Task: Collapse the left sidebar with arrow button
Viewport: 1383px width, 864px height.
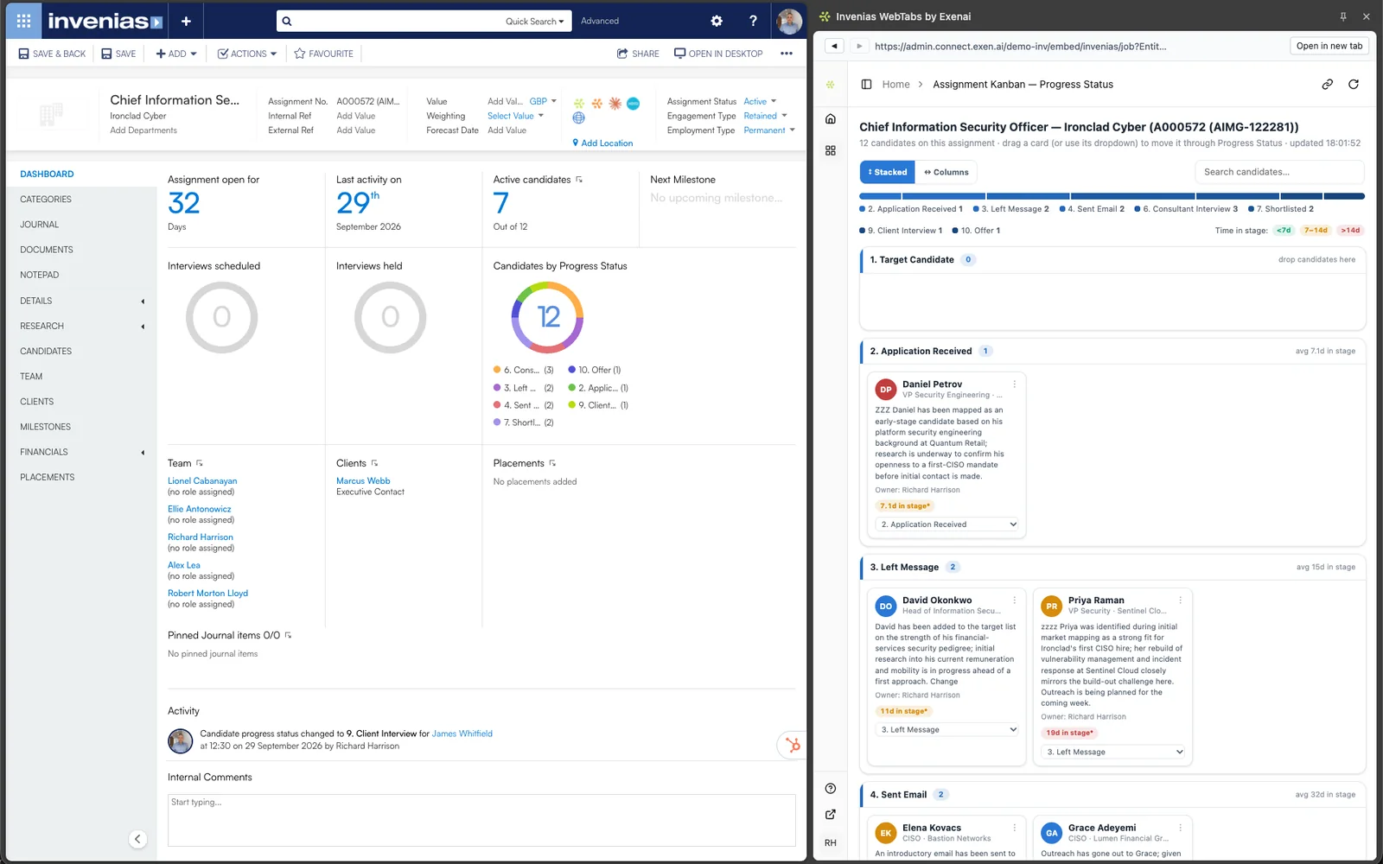Action: [x=137, y=838]
